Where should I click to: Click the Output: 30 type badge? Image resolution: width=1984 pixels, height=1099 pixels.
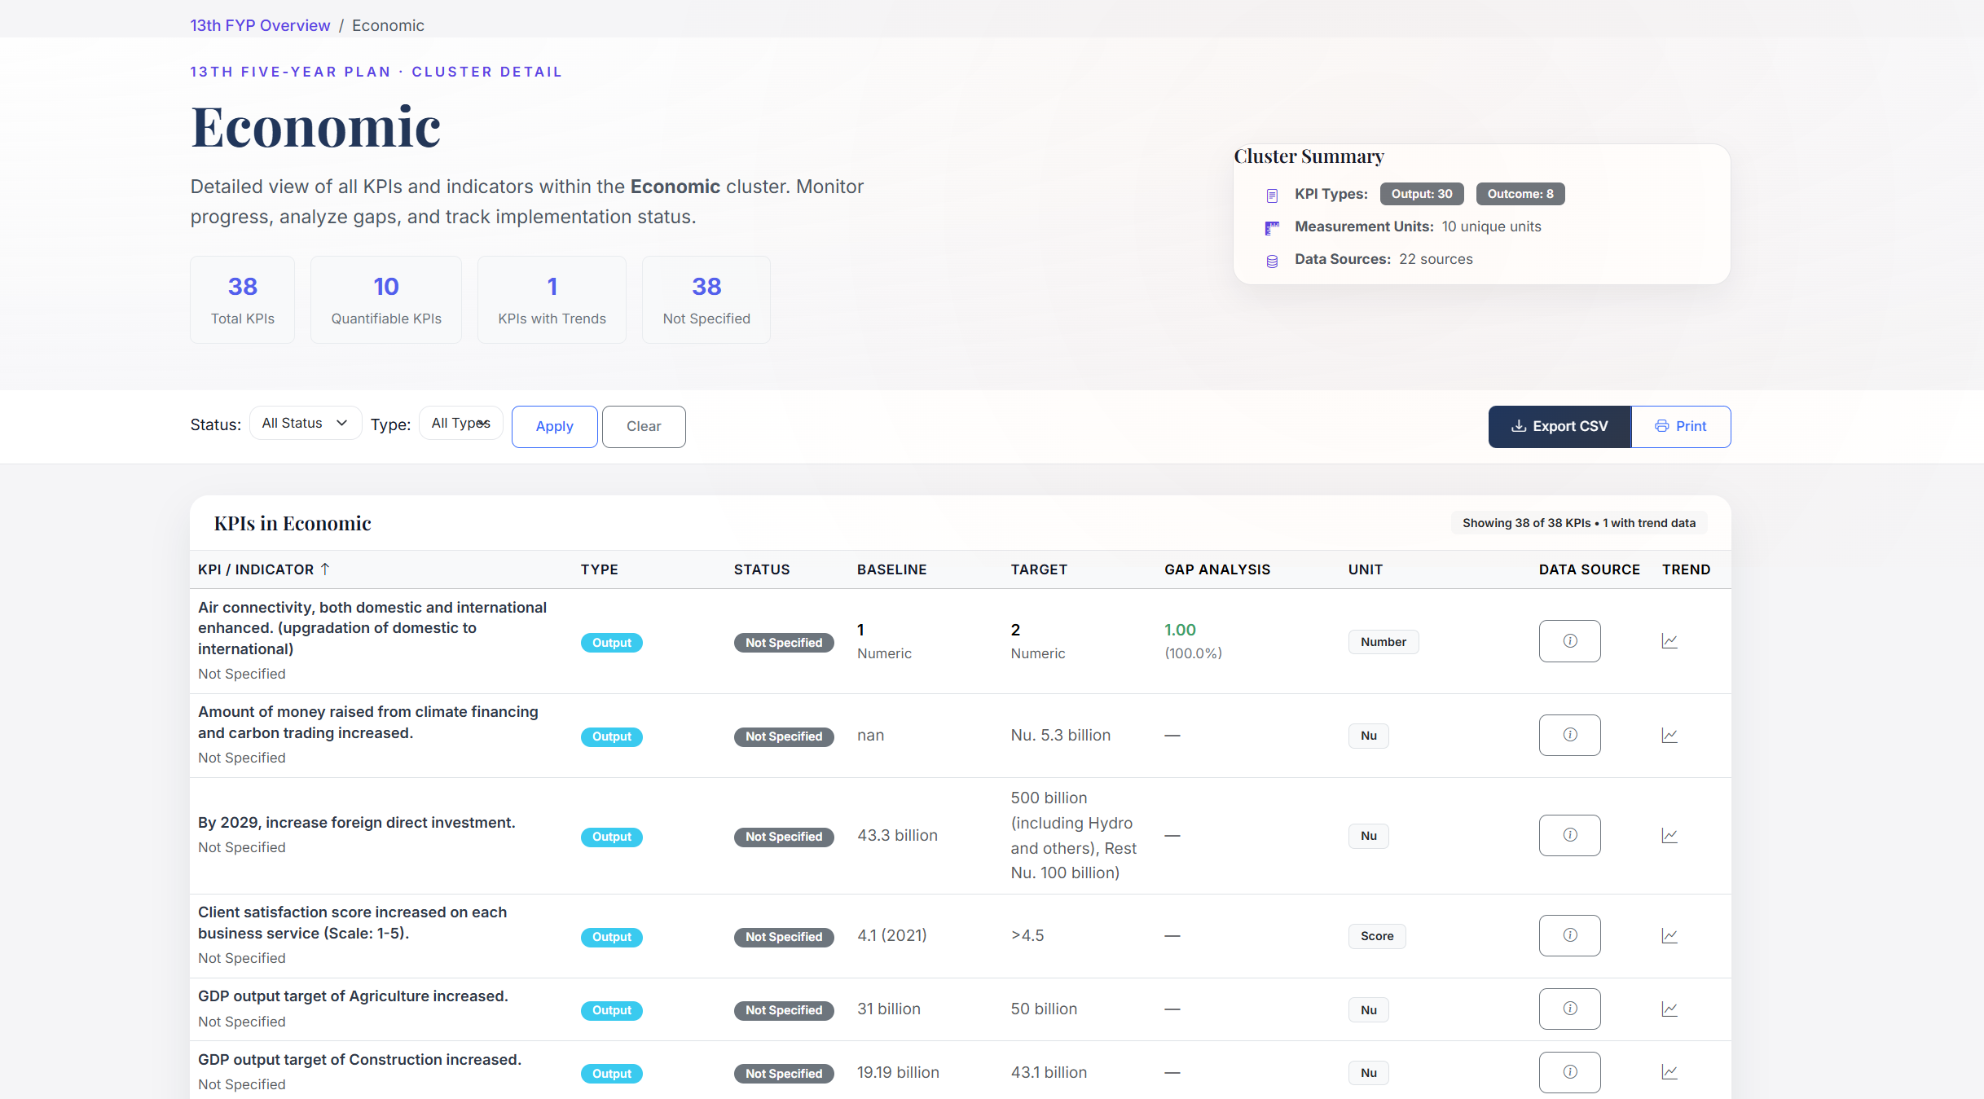tap(1421, 194)
